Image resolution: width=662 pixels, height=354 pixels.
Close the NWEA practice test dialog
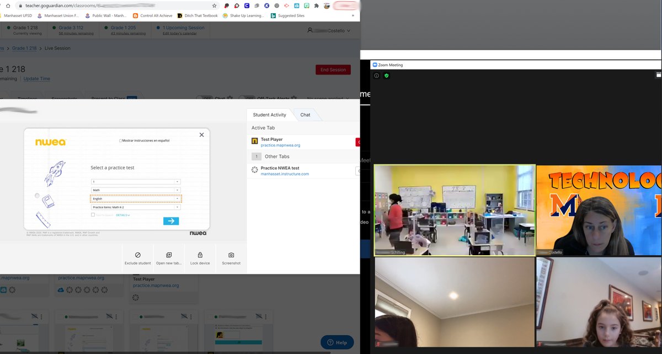[x=201, y=135]
